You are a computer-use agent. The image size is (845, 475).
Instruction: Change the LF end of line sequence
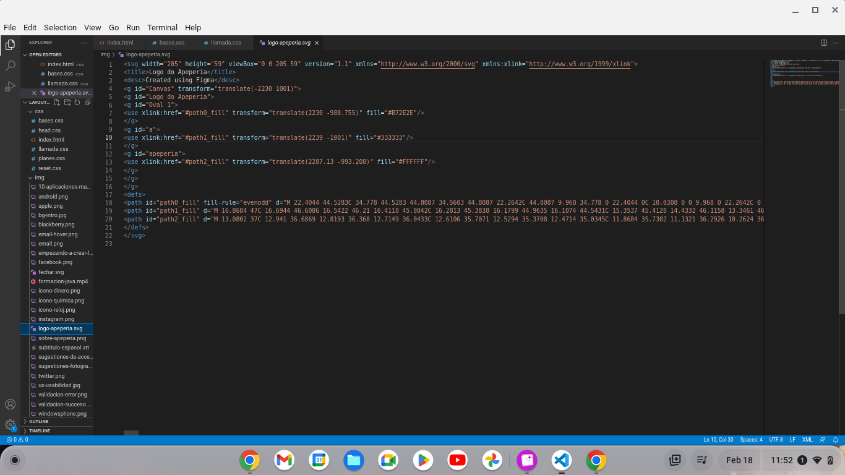(792, 440)
